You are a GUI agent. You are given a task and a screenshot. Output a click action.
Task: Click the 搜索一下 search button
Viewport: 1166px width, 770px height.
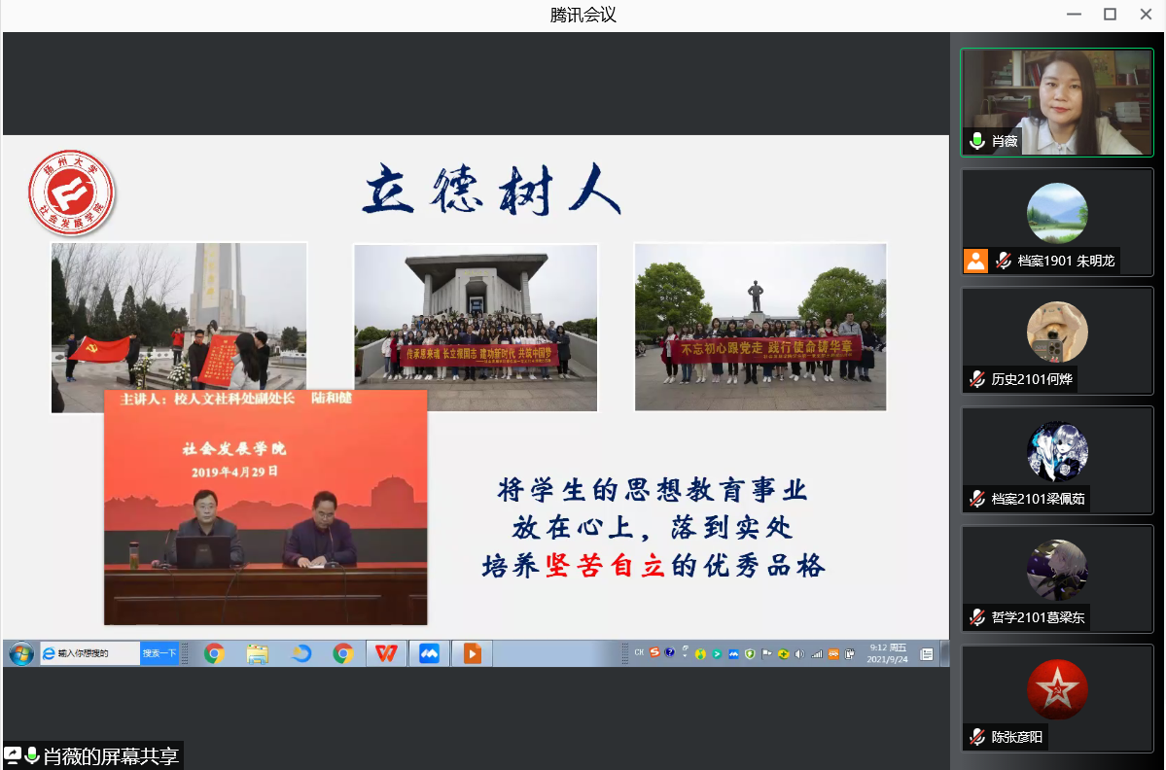point(159,653)
